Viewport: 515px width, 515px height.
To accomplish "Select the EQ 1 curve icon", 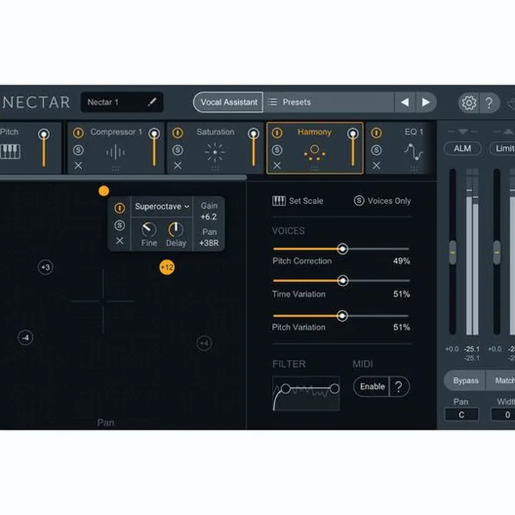I will pos(413,152).
